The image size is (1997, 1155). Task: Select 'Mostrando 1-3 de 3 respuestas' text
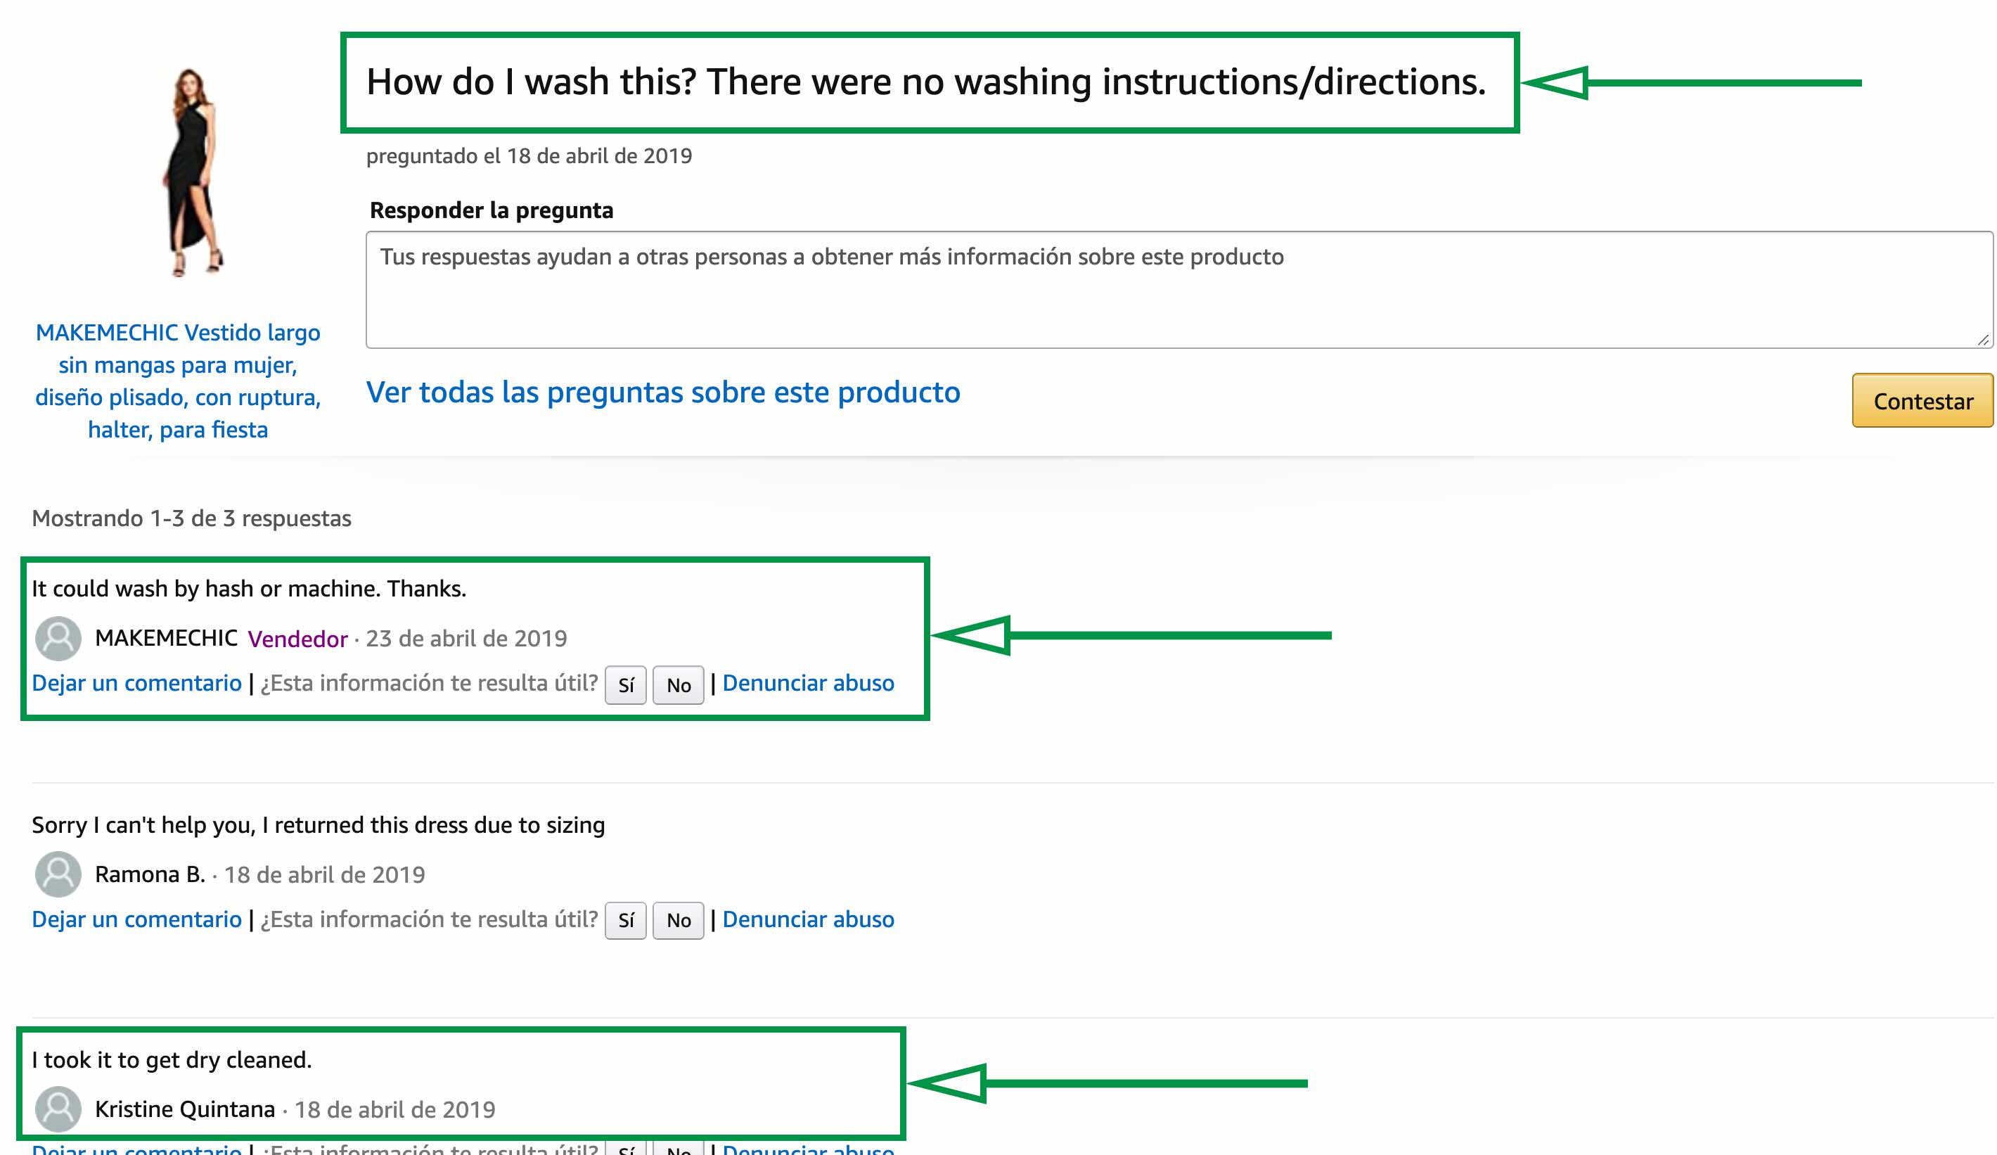[192, 518]
